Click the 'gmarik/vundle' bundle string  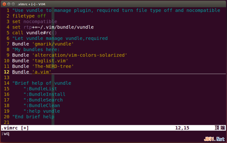coord(53,44)
